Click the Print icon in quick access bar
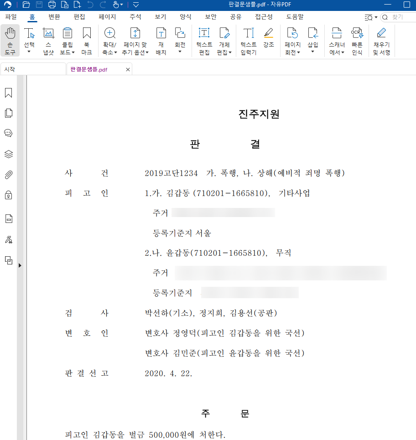The height and width of the screenshot is (440, 416). (x=52, y=5)
